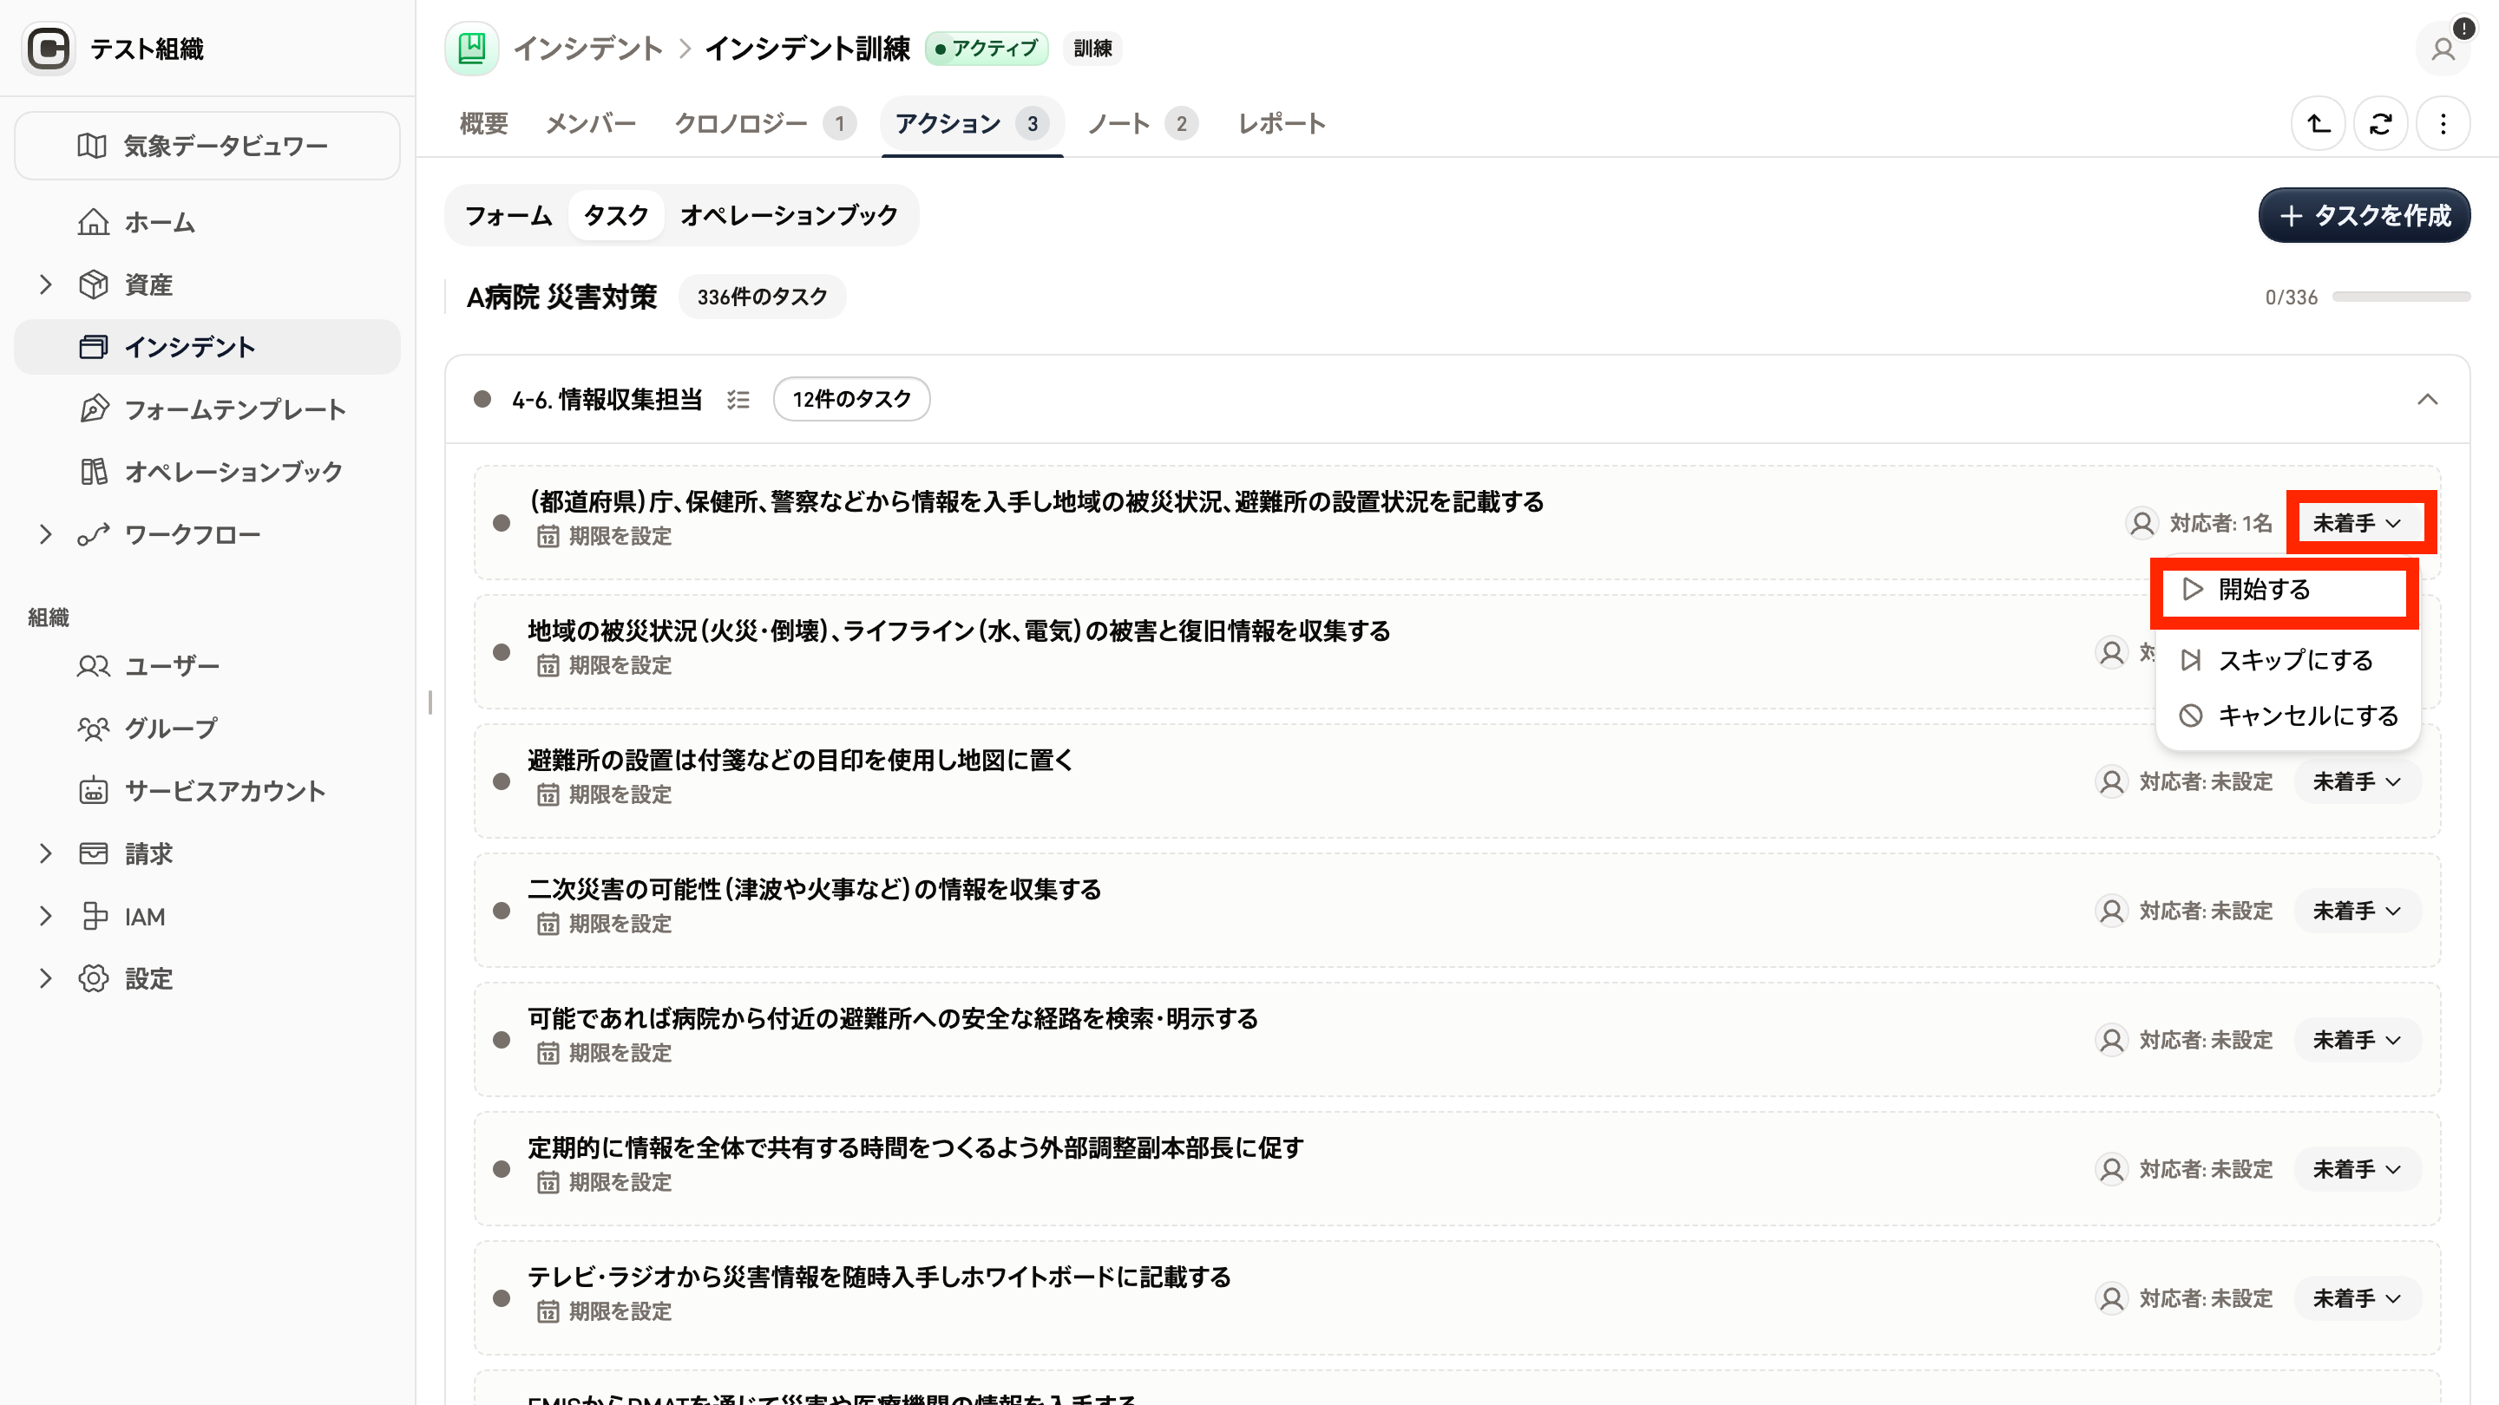2499x1405 pixels.
Task: Click the フォームテンプレート pen icon
Action: click(93, 409)
